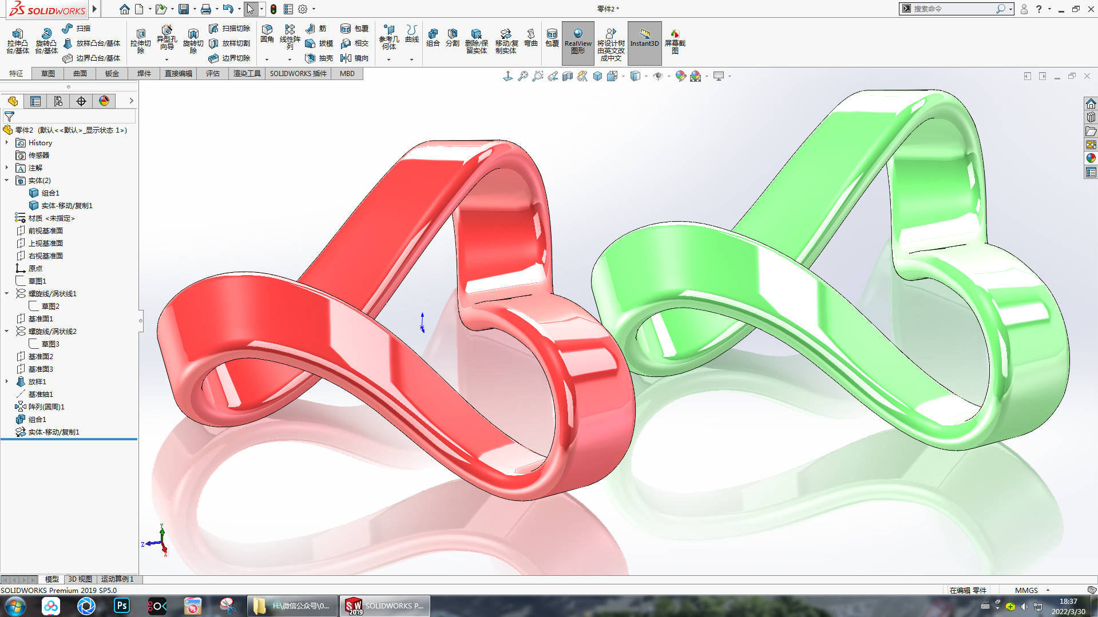The width and height of the screenshot is (1098, 617).
Task: Click the 拉伸凸台/基体 extrude boss tool
Action: pos(18,41)
